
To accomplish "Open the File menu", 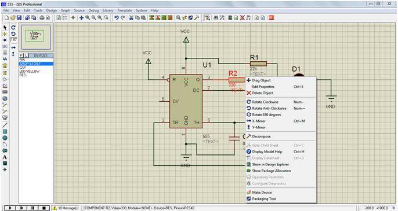I will [6, 10].
